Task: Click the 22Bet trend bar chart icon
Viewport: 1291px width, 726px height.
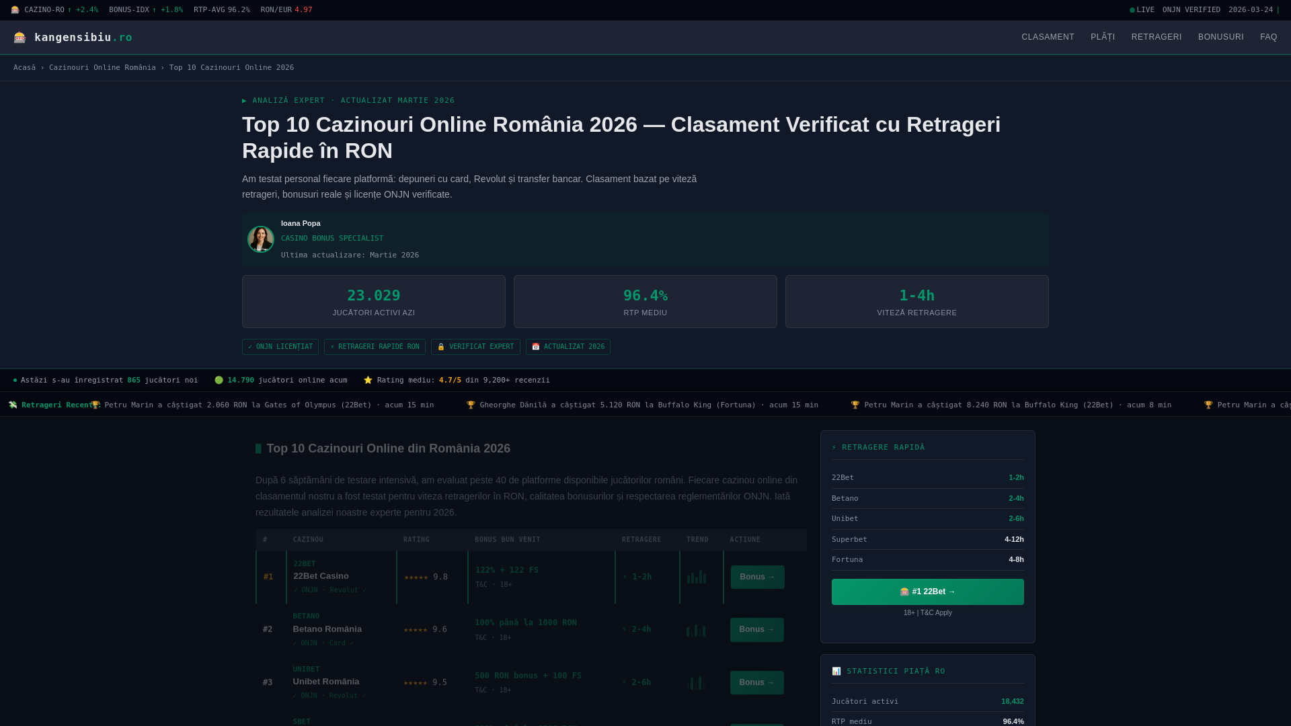Action: pyautogui.click(x=697, y=577)
